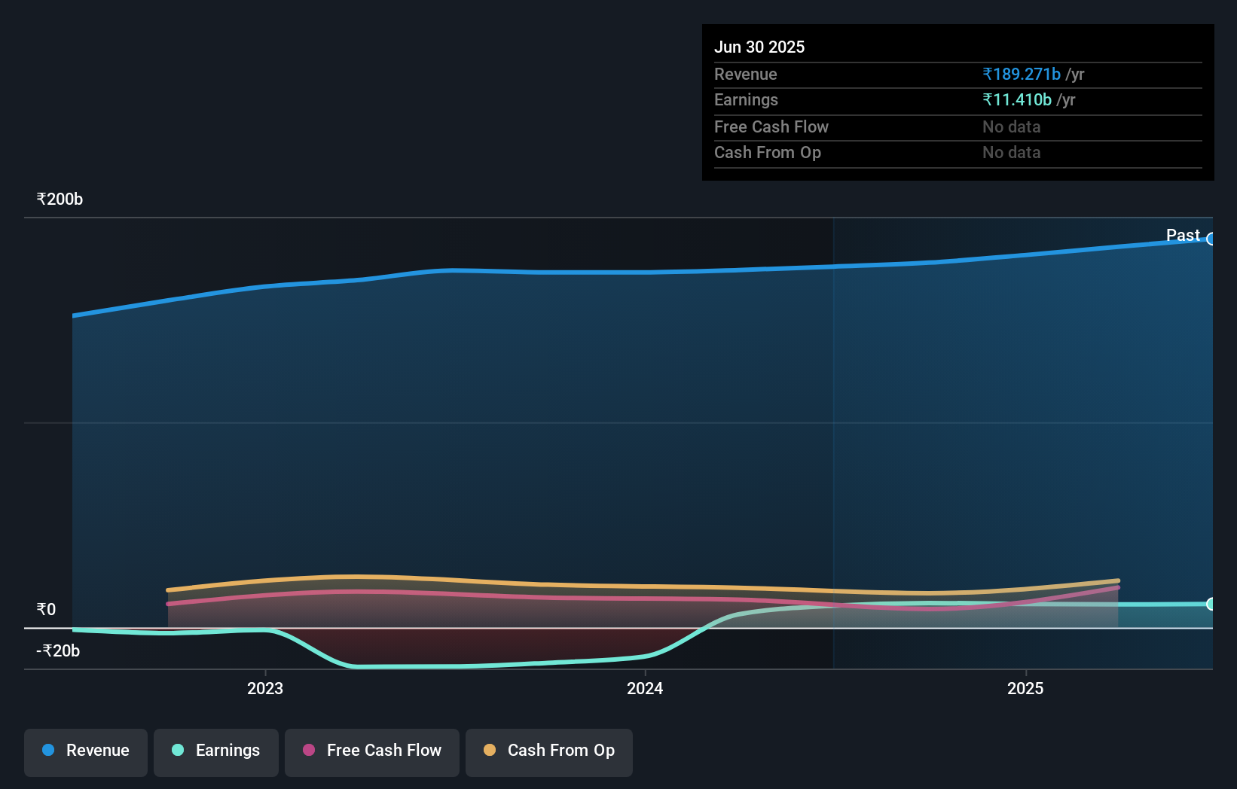Click the Cash From Op label in tooltip
This screenshot has width=1237, height=789.
[x=768, y=152]
